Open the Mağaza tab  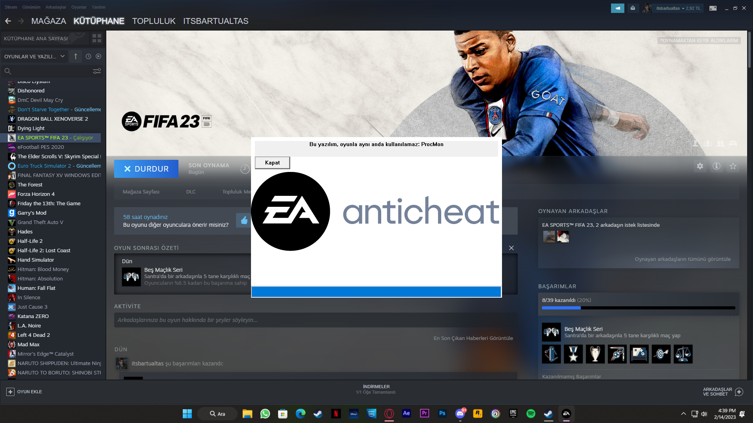coord(49,21)
